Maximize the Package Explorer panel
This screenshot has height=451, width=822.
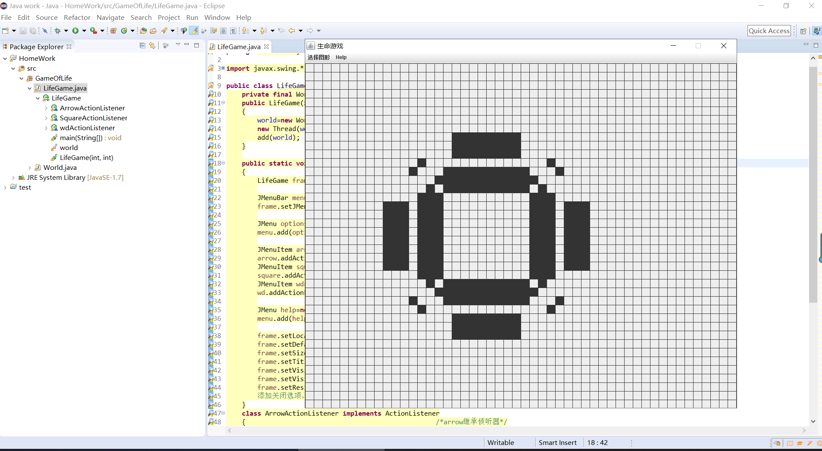197,45
